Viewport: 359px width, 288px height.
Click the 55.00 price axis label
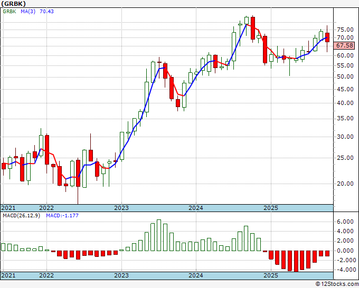tap(345, 65)
